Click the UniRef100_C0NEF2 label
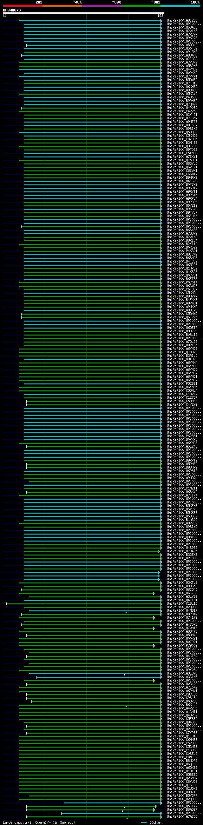The width and height of the screenshot is (203, 825). [182, 757]
